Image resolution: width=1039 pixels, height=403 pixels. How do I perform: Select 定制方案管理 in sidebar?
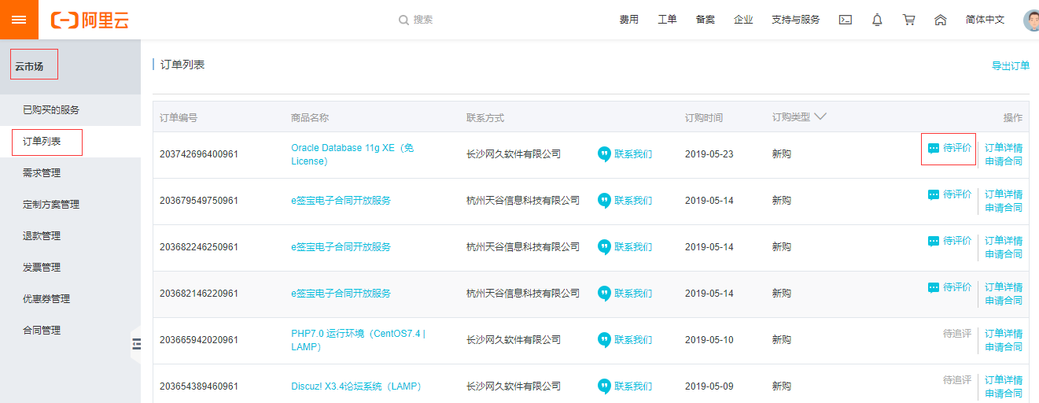tap(51, 205)
